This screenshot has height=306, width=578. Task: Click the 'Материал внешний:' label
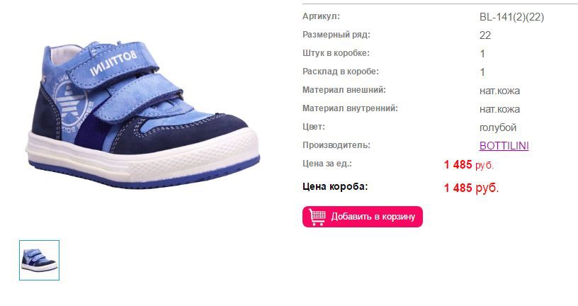344,90
